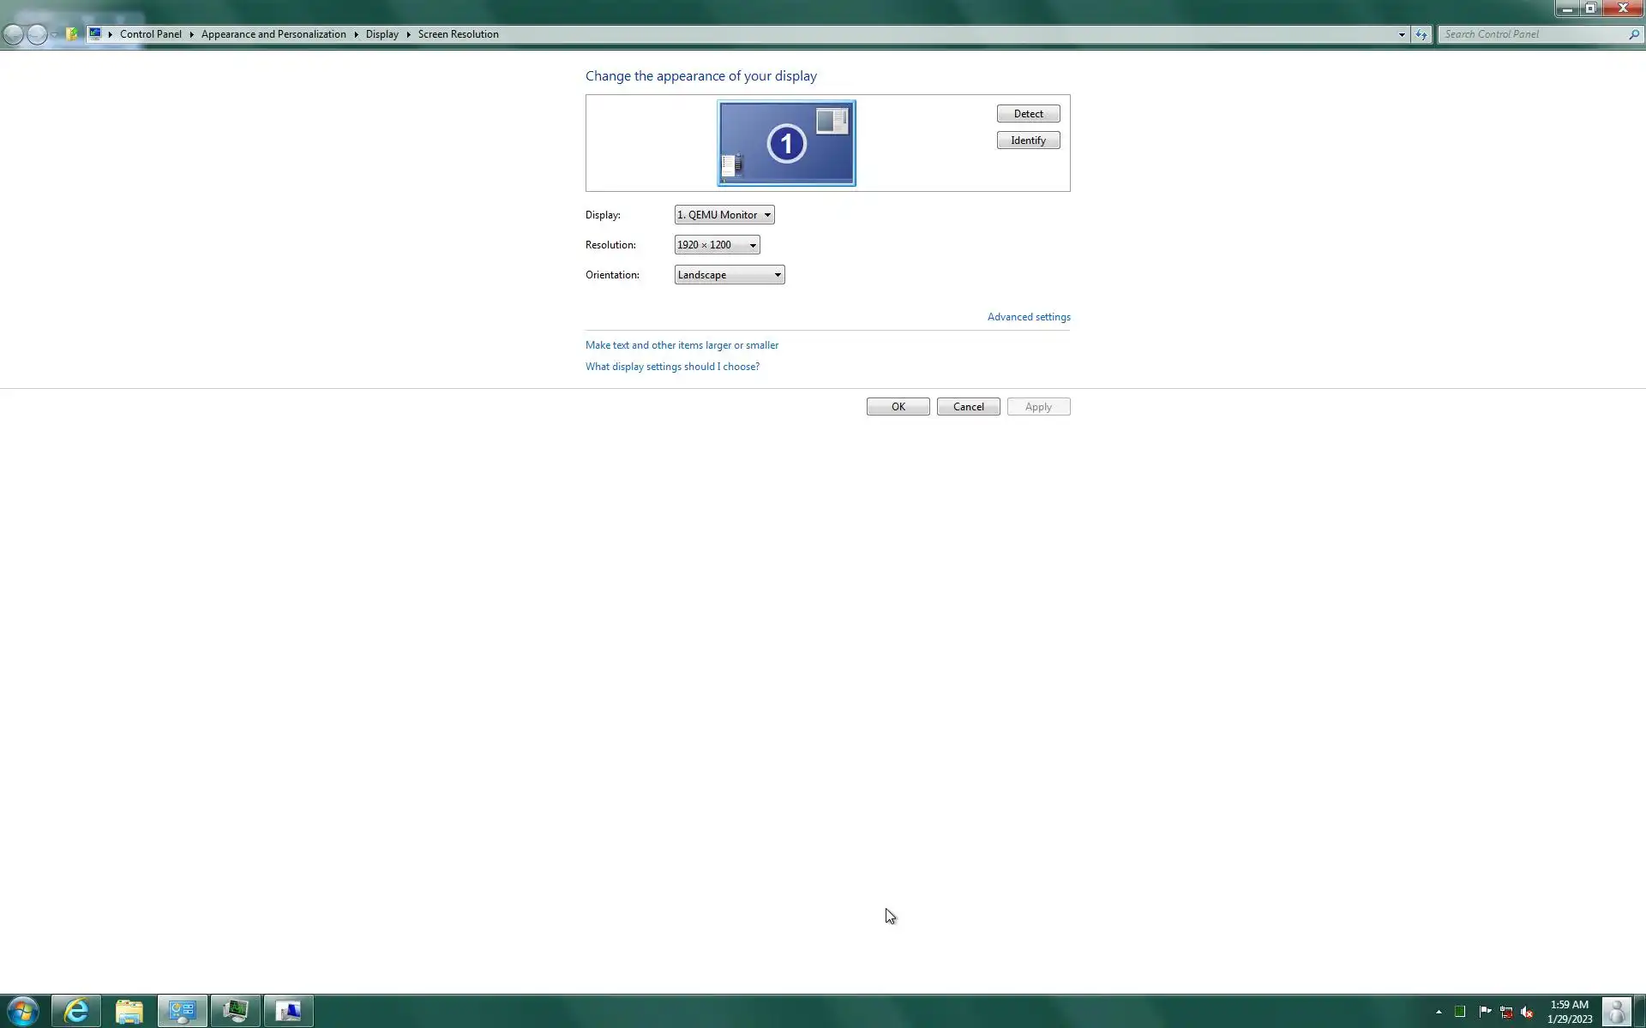Click the Windows Start orb
The image size is (1646, 1028).
[22, 1011]
